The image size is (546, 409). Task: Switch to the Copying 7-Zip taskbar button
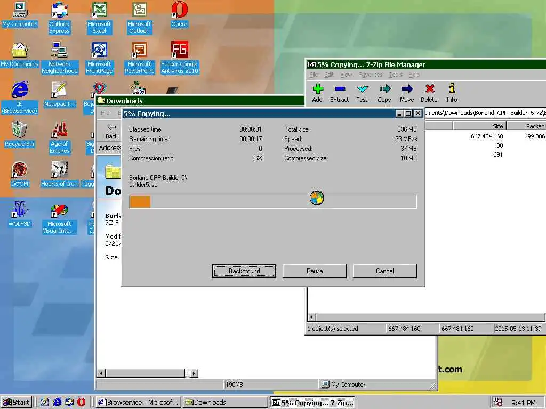pos(312,402)
